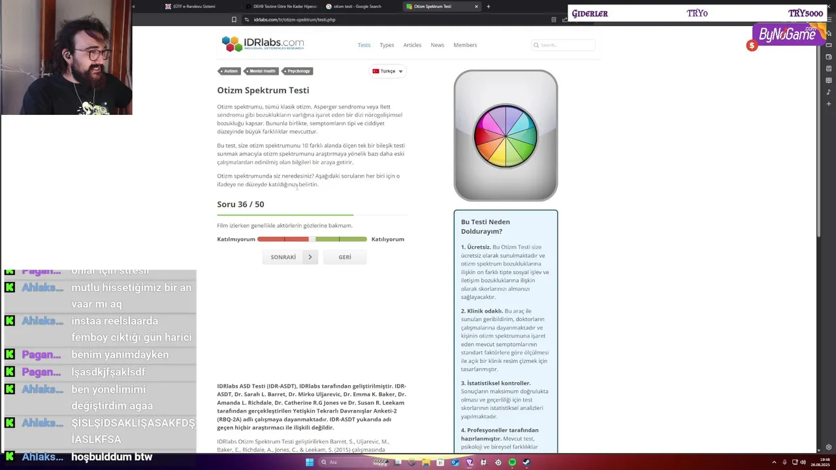
Task: Click the Windows taskbar search box
Action: [353, 462]
